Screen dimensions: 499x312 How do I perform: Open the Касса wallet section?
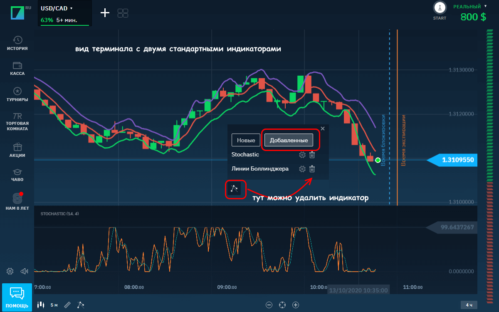(x=17, y=66)
